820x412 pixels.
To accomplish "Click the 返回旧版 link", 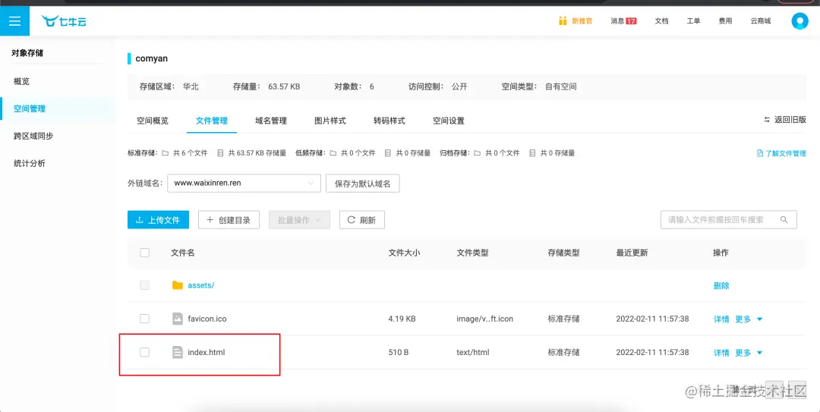I will pos(790,120).
